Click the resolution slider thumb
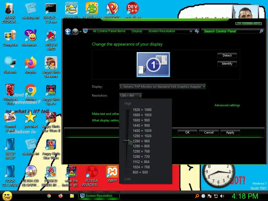 (126, 141)
